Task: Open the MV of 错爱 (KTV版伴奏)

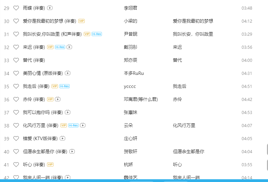Action: tap(62, 138)
